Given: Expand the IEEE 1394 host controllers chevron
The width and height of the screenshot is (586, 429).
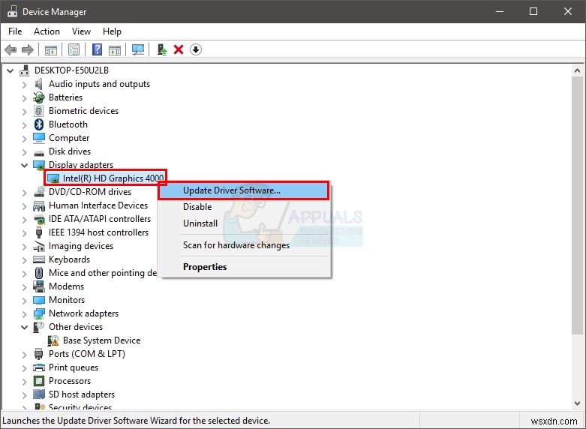Looking at the screenshot, I should (x=24, y=233).
